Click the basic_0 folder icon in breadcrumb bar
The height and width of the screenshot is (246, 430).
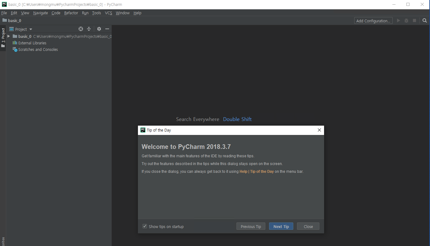pyautogui.click(x=4, y=20)
